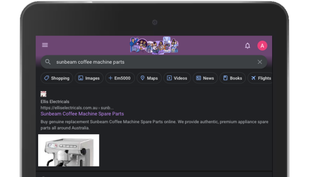Screen dimensions: 326x177
Task: Clear the search query with X
Action: click(260, 62)
